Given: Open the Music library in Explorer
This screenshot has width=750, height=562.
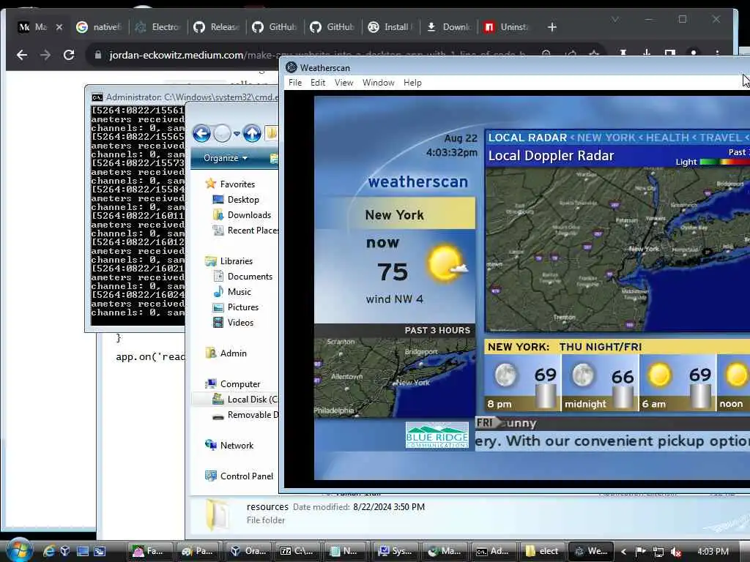Looking at the screenshot, I should 239,292.
